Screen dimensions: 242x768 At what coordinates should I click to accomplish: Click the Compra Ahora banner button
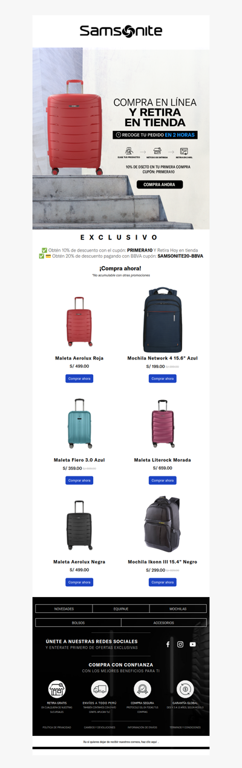click(160, 185)
